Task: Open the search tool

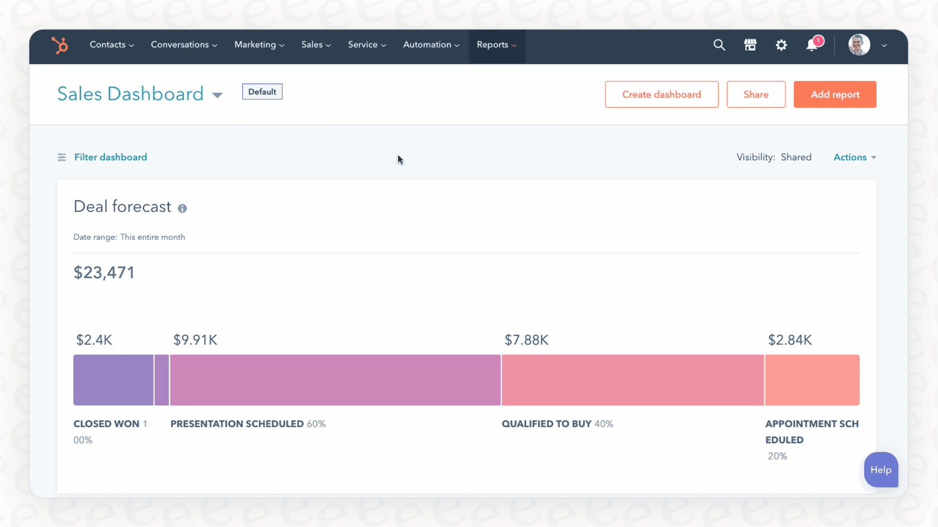Action: pyautogui.click(x=719, y=45)
